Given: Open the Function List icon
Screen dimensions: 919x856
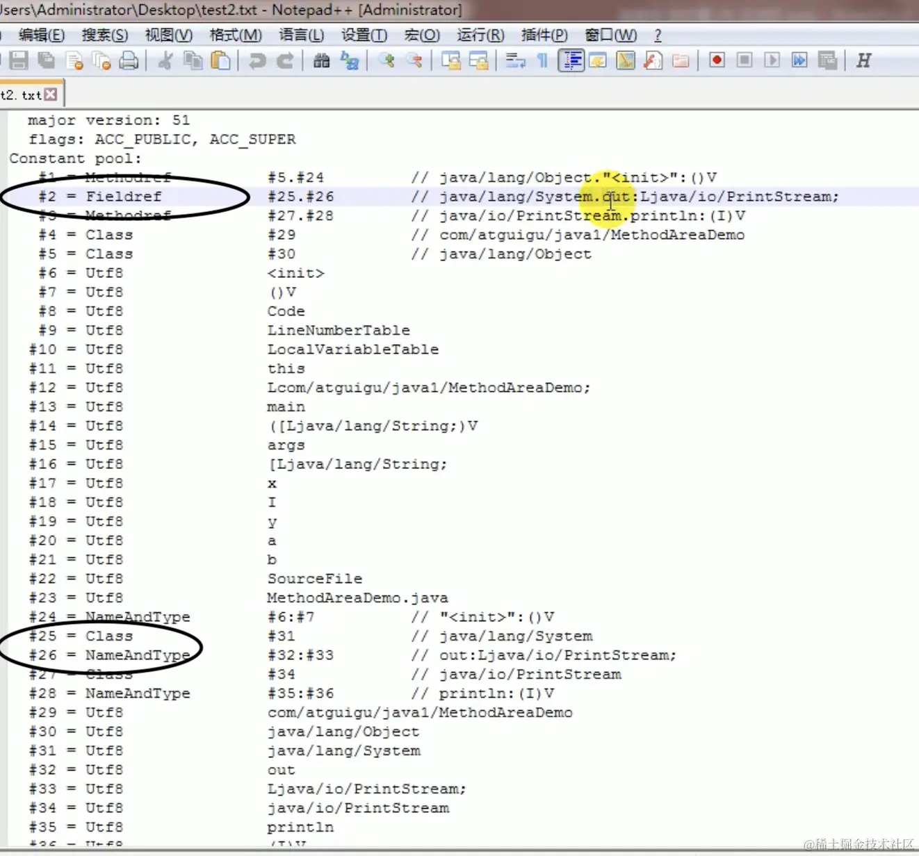Looking at the screenshot, I should [x=653, y=60].
